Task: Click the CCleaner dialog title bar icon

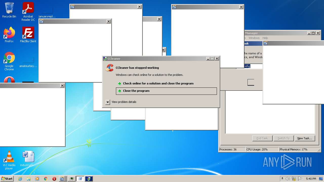Action: coord(105,59)
